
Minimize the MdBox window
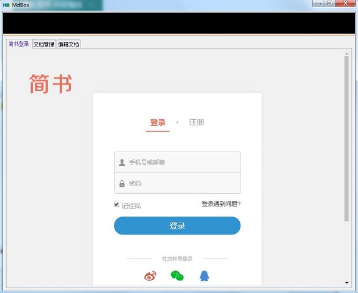point(319,4)
